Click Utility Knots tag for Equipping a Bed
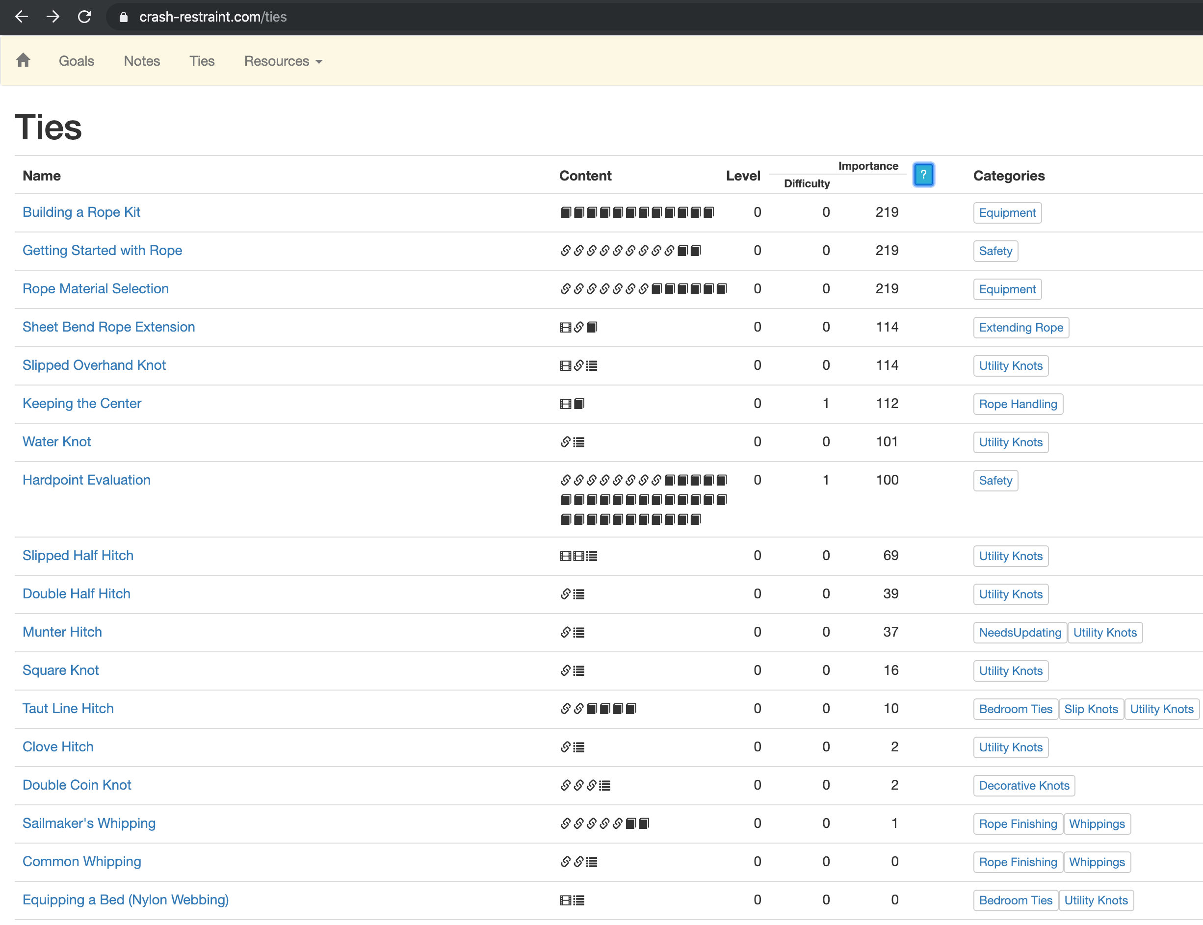 (x=1096, y=901)
